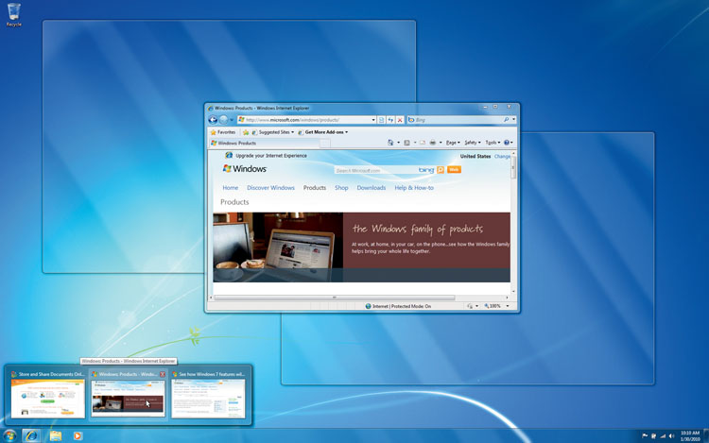Open Windows Explorer from the taskbar

click(55, 435)
